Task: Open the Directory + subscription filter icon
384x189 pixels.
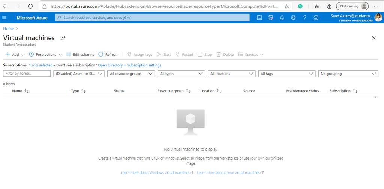Action: pos(271,18)
